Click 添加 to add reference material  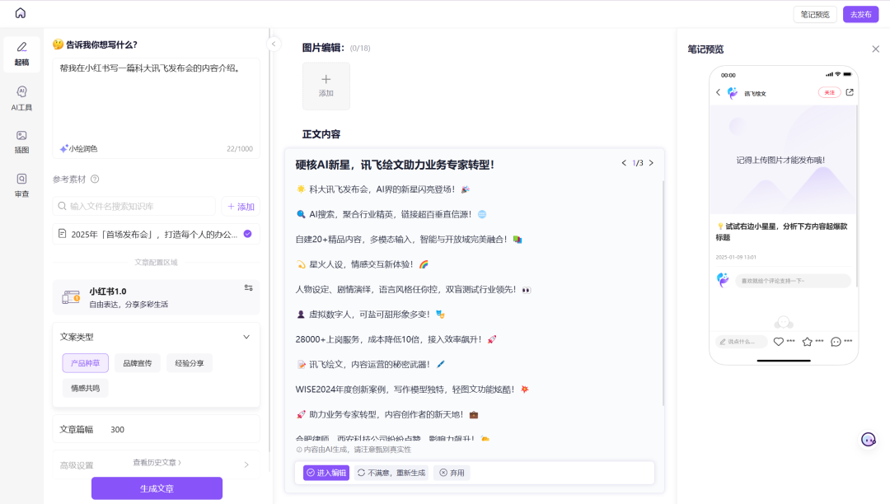pyautogui.click(x=241, y=207)
